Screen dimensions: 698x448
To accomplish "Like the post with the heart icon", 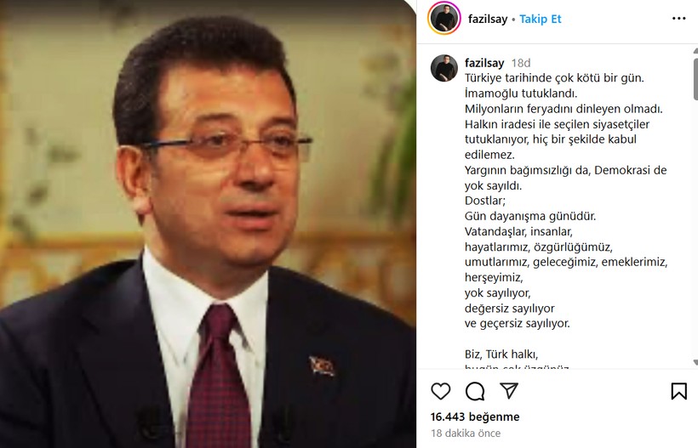I will point(441,391).
